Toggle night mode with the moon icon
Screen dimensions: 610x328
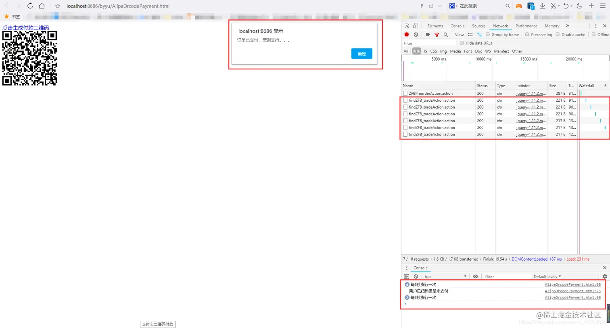pyautogui.click(x=579, y=6)
